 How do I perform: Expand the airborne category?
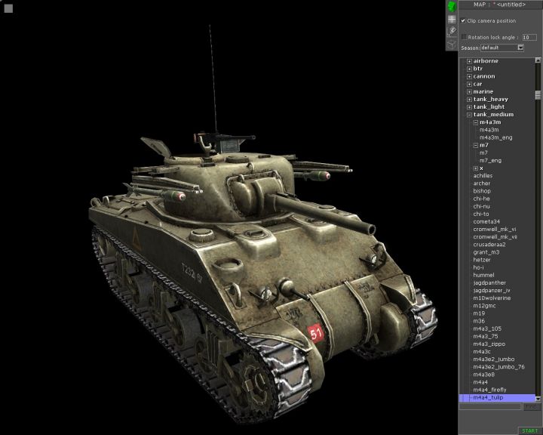click(469, 61)
